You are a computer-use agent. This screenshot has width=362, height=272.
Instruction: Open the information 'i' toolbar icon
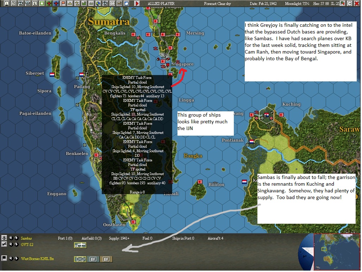(35, 3)
